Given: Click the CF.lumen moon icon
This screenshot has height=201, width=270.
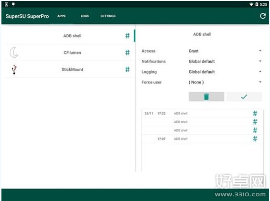Looking at the screenshot, I should 14,53.
